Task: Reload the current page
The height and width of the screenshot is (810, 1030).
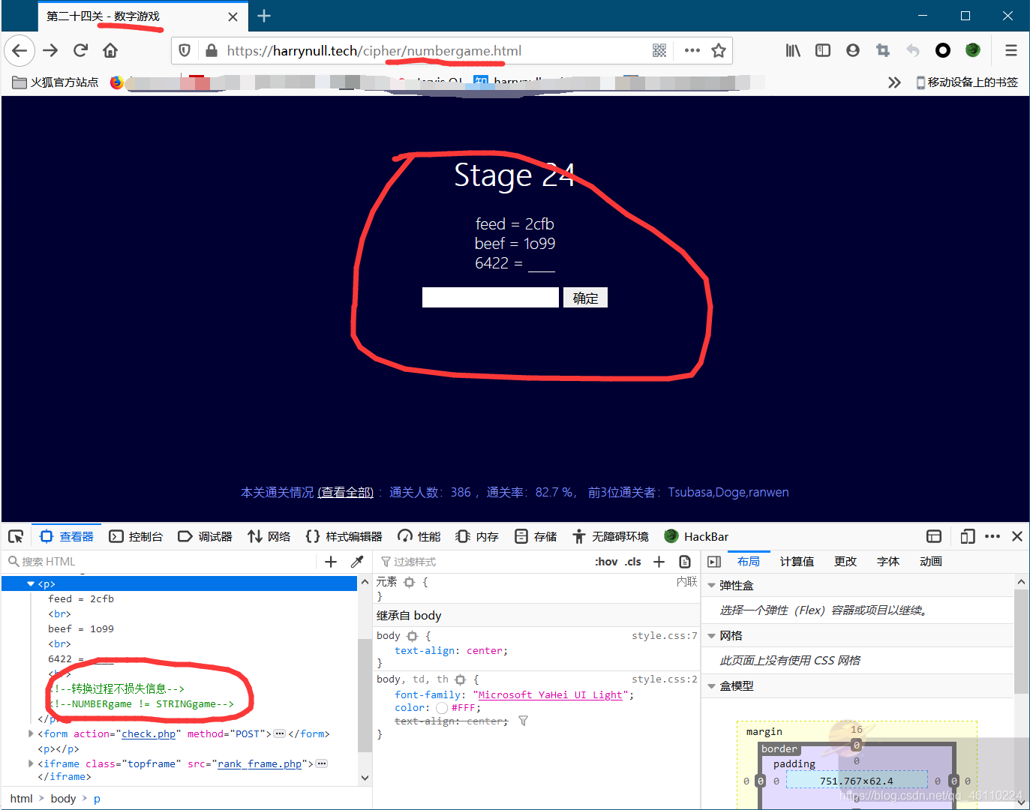Action: [80, 51]
